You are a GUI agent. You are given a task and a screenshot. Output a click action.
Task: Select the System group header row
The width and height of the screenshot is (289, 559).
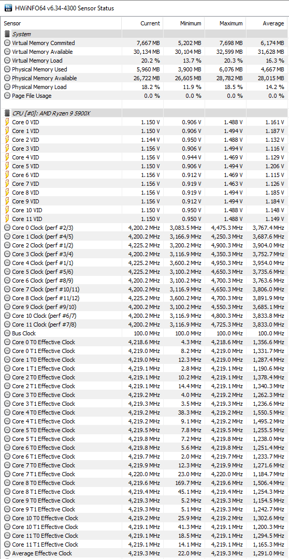tap(144, 34)
